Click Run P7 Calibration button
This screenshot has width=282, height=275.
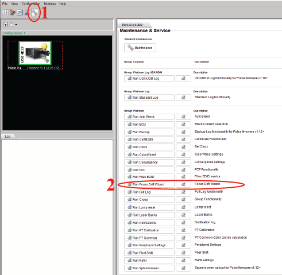point(149,230)
